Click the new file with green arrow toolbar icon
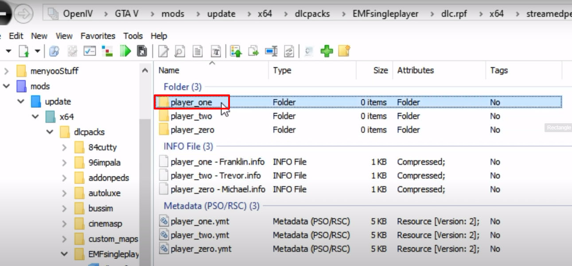 pos(23,51)
